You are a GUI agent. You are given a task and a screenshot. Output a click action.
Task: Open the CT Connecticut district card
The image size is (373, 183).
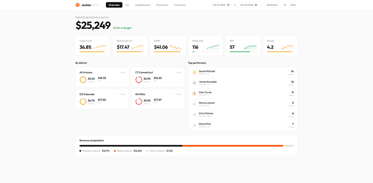pos(158,77)
